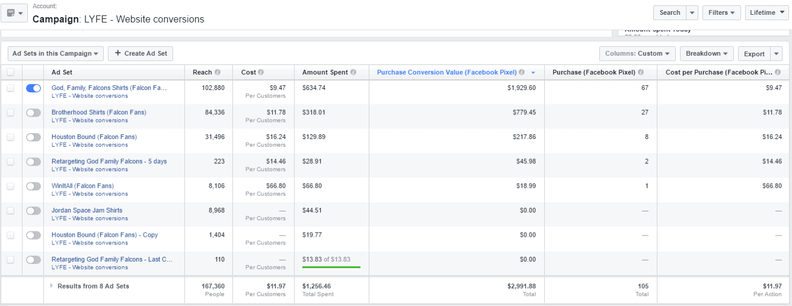The image size is (792, 306).
Task: Enable Retargeting God Family Falcons Last C... switch
Action: point(34,260)
